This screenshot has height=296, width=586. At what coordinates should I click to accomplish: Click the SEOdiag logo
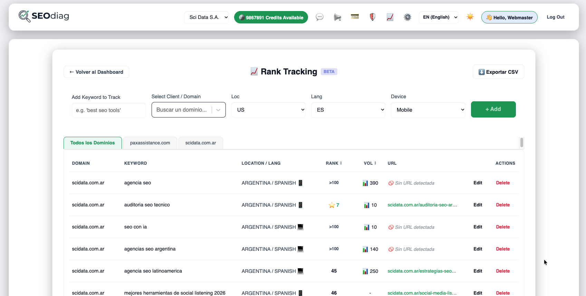click(44, 16)
